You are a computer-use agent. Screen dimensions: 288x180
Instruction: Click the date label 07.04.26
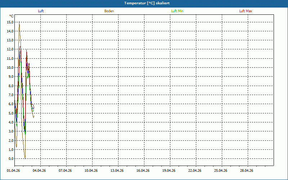(x=65, y=171)
